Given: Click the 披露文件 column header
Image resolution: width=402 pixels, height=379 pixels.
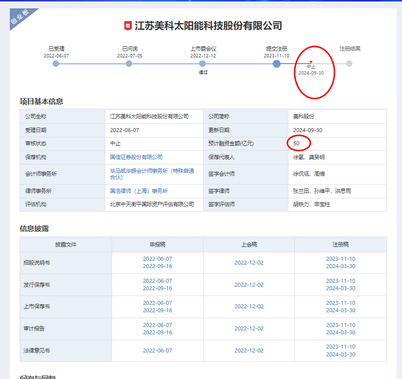Looking at the screenshot, I should (x=66, y=244).
